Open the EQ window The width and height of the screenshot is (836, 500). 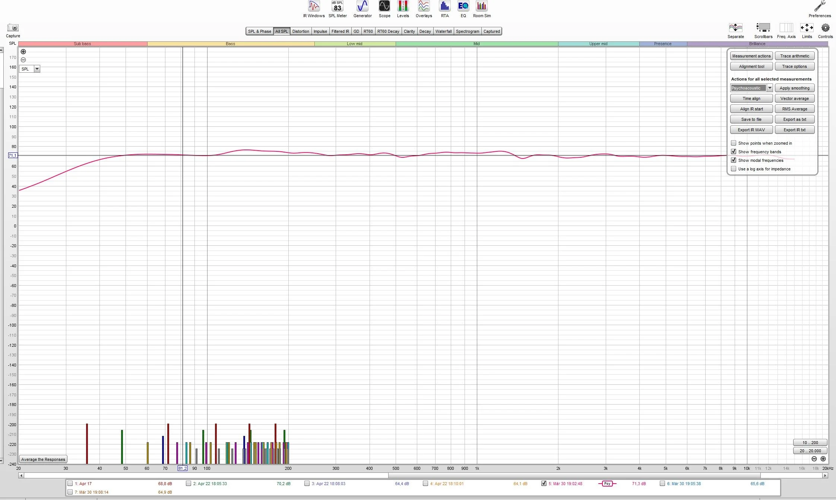tap(463, 9)
